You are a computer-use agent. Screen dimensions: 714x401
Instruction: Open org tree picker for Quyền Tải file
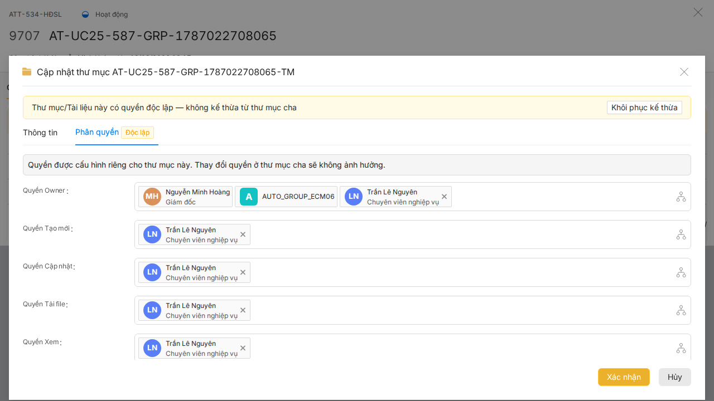[681, 310]
